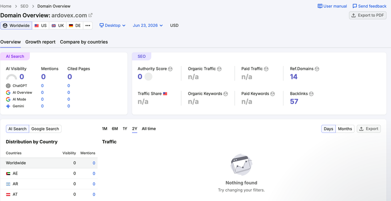Click the Send feedback chat icon
The height and width of the screenshot is (201, 391).
click(x=355, y=6)
